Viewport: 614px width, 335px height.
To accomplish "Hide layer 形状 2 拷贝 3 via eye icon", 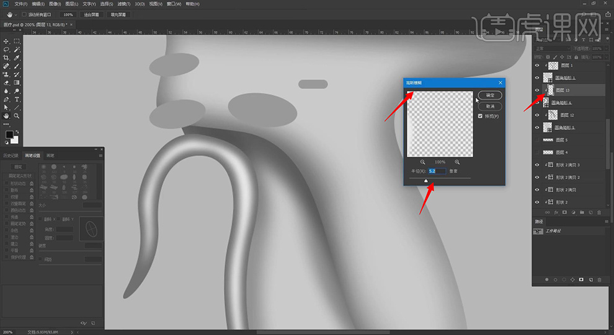I will 537,165.
